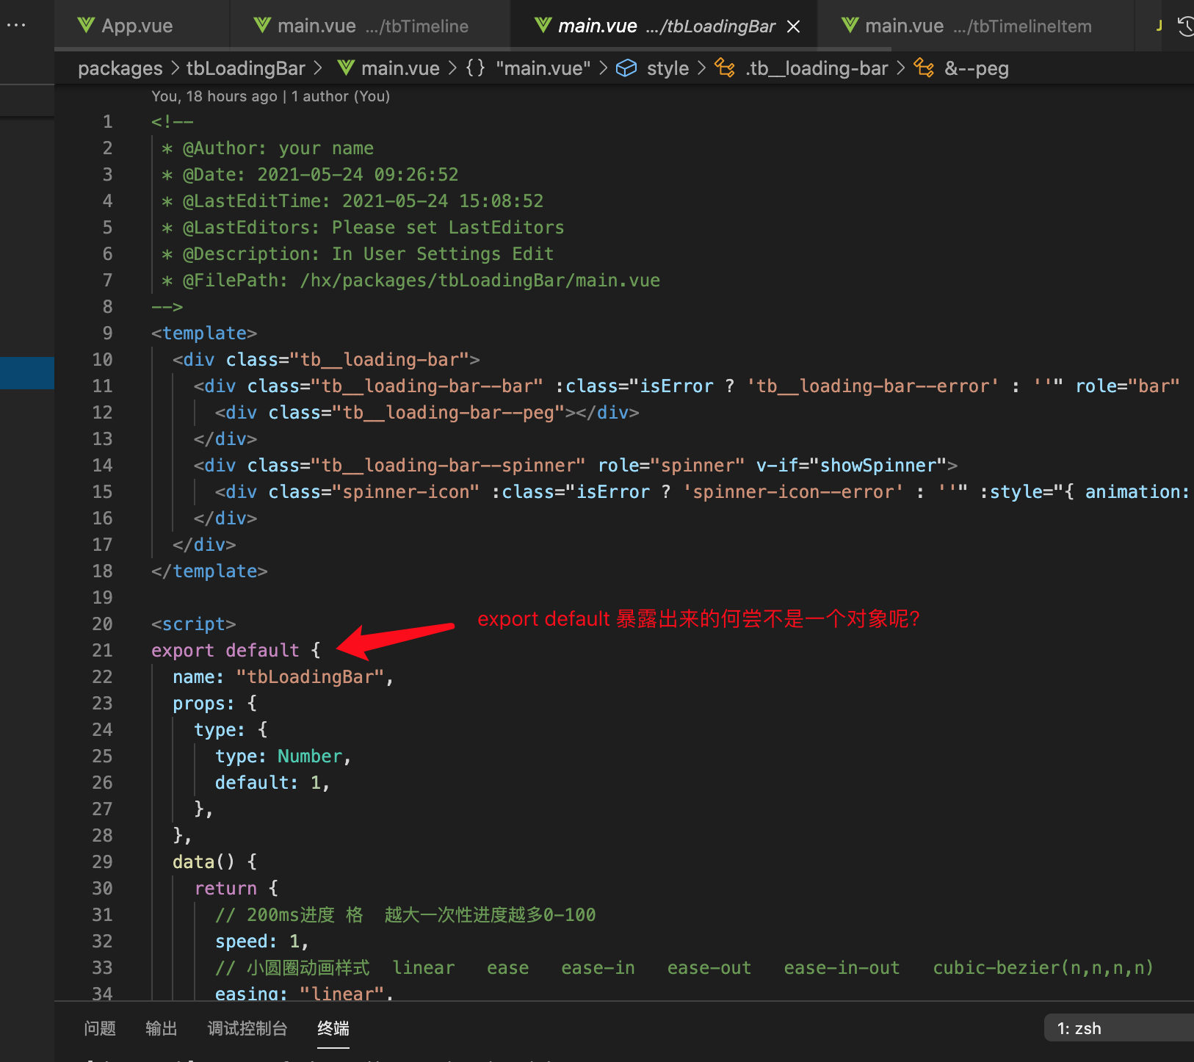Click the opening template tag
This screenshot has height=1062, width=1194.
click(x=204, y=333)
